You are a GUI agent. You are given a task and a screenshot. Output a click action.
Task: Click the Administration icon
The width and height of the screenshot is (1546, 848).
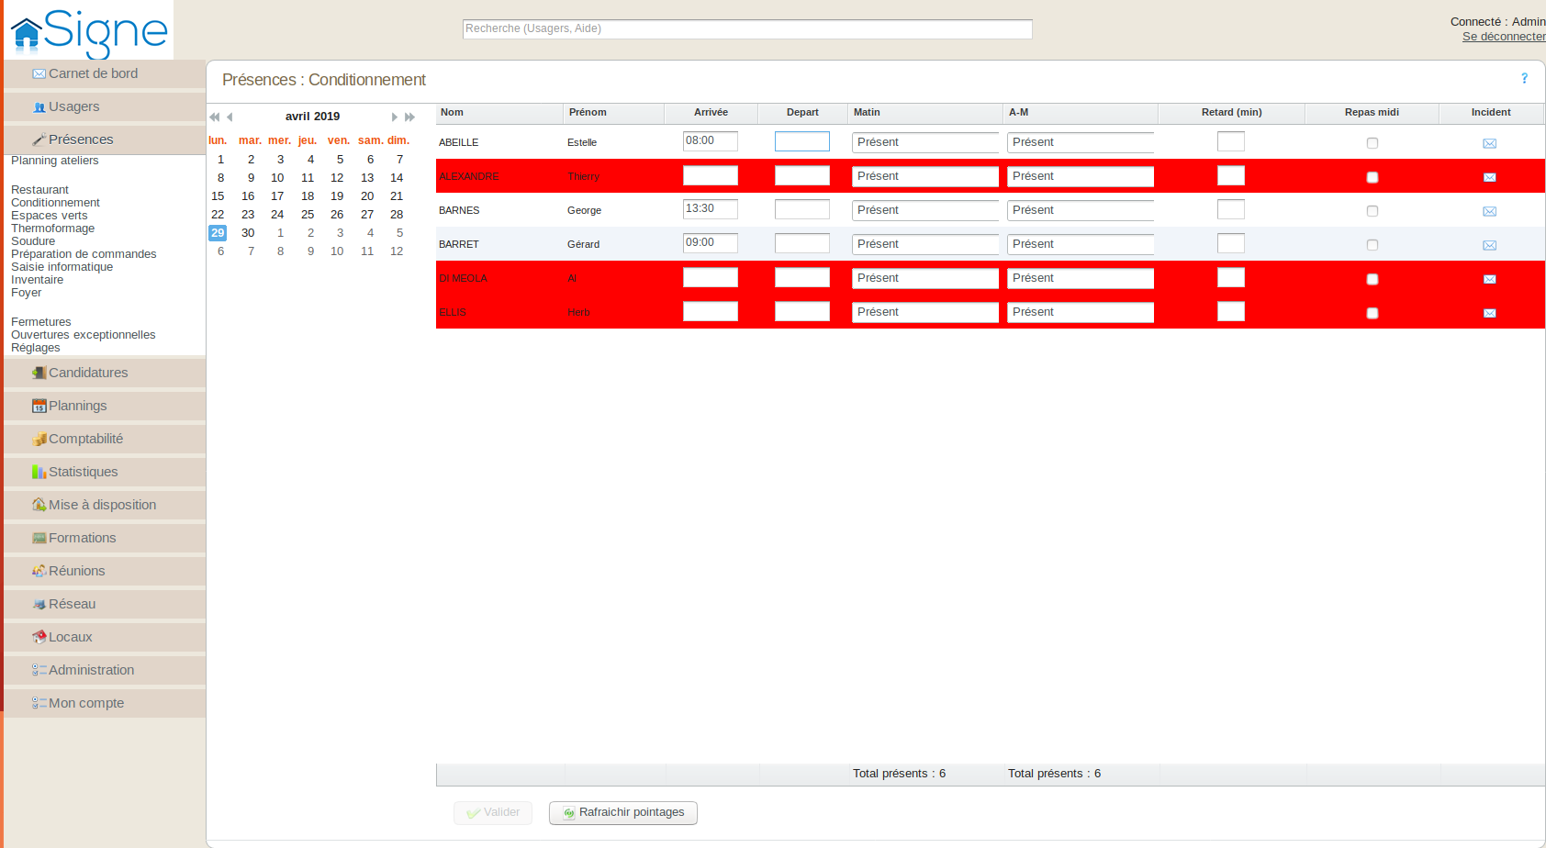pyautogui.click(x=39, y=670)
